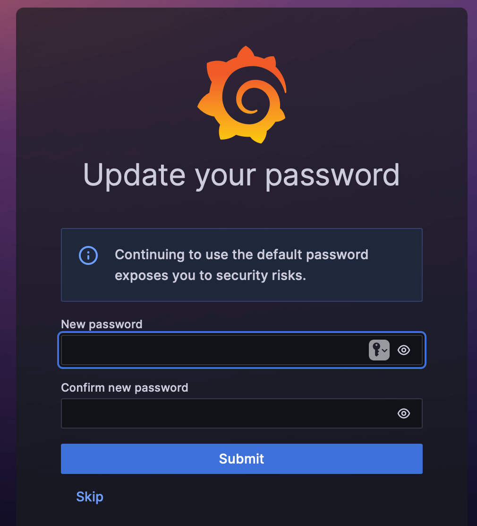The height and width of the screenshot is (526, 477).
Task: Skip the password update
Action: coord(90,497)
